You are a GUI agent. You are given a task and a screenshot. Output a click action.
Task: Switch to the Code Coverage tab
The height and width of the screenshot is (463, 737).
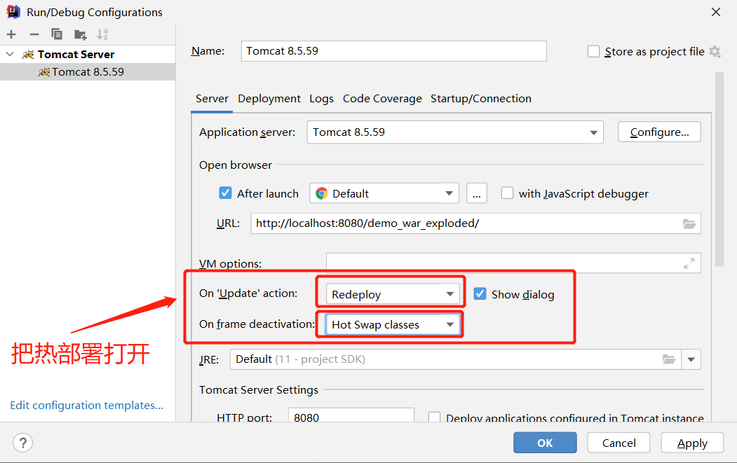[x=382, y=99]
